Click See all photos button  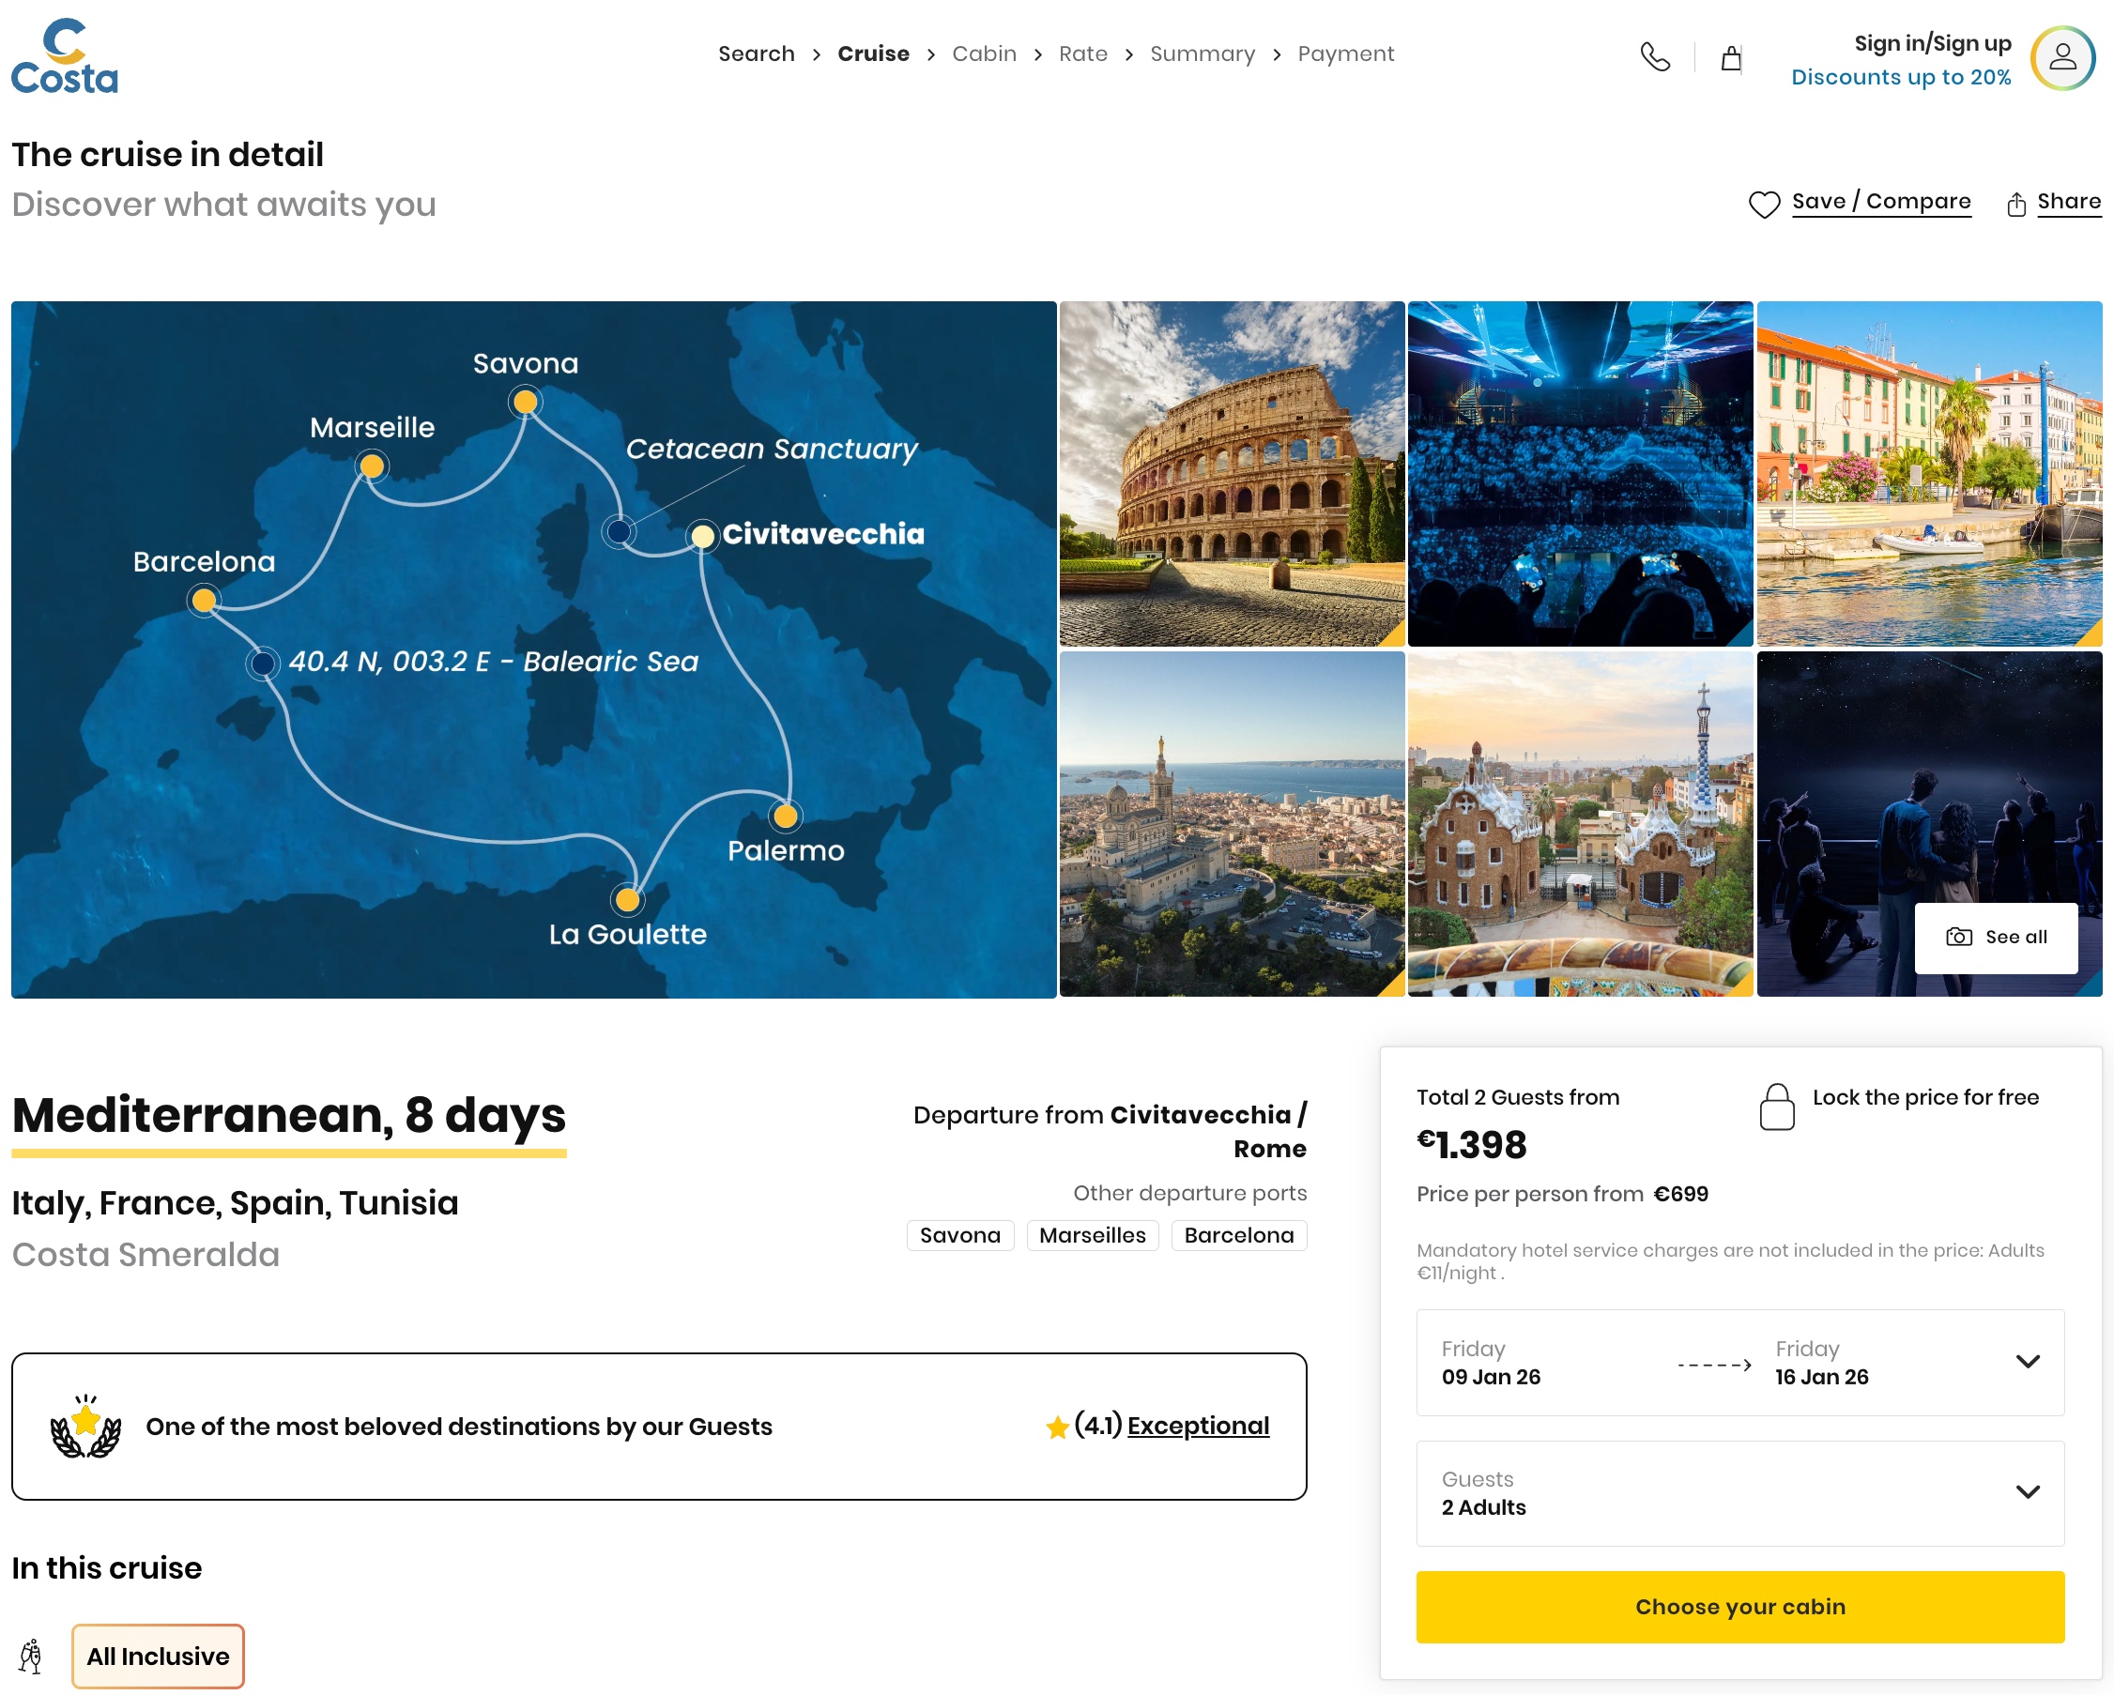click(x=1996, y=938)
